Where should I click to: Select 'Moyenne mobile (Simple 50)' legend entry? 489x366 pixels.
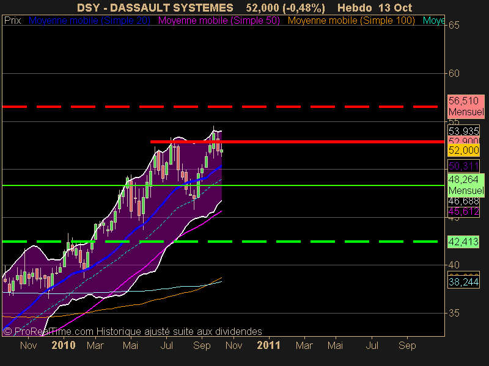(219, 21)
